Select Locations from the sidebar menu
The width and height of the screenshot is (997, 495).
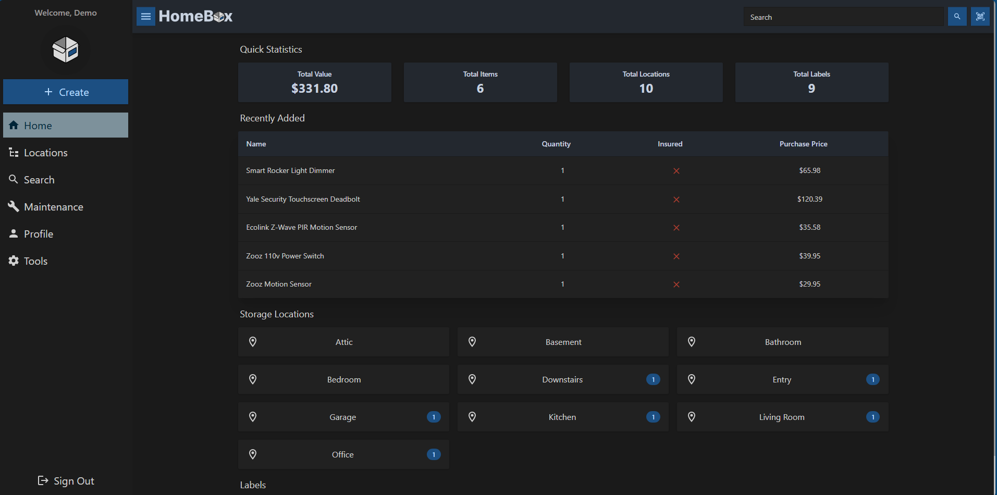pos(45,152)
